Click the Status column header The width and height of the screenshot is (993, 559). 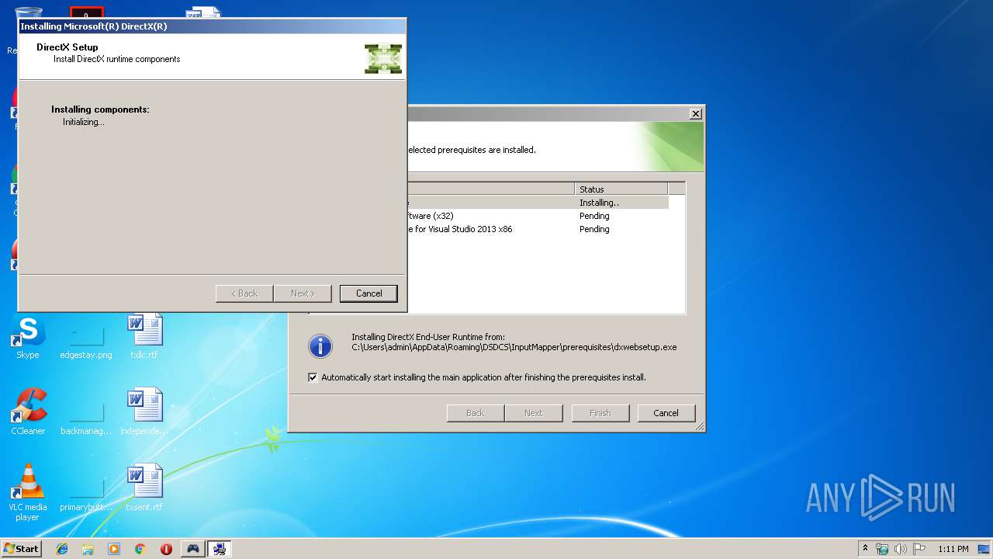(x=621, y=189)
